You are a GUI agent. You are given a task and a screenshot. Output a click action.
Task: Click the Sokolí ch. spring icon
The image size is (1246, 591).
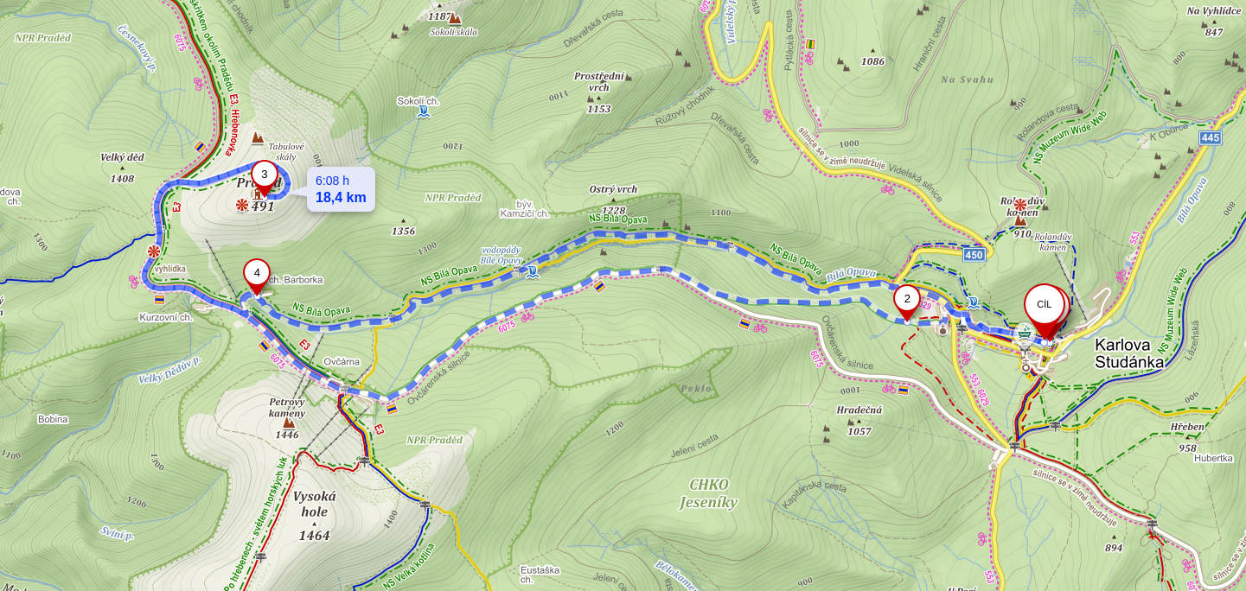pyautogui.click(x=423, y=113)
